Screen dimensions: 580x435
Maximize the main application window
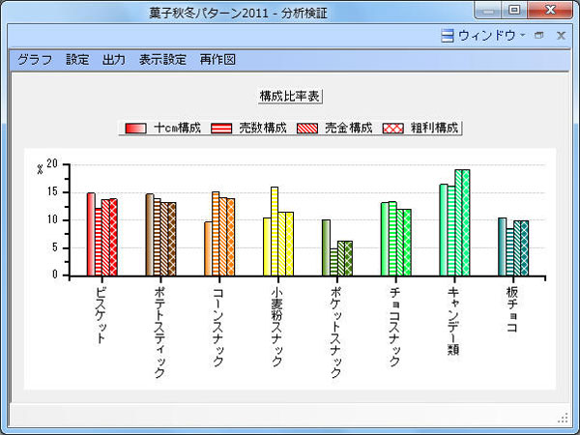click(x=514, y=10)
